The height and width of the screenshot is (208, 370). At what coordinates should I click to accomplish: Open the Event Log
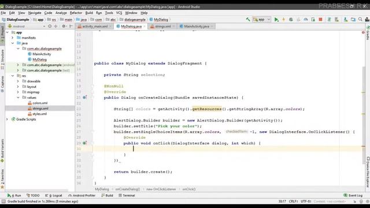[353, 195]
